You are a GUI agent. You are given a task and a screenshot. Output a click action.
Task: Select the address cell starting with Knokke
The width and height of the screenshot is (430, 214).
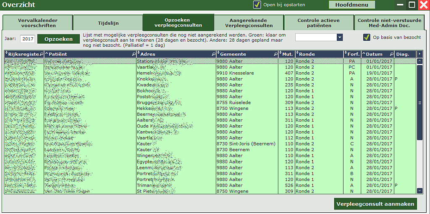176,79
